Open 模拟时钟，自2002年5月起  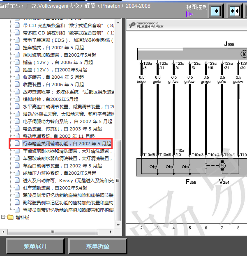(x=51, y=99)
